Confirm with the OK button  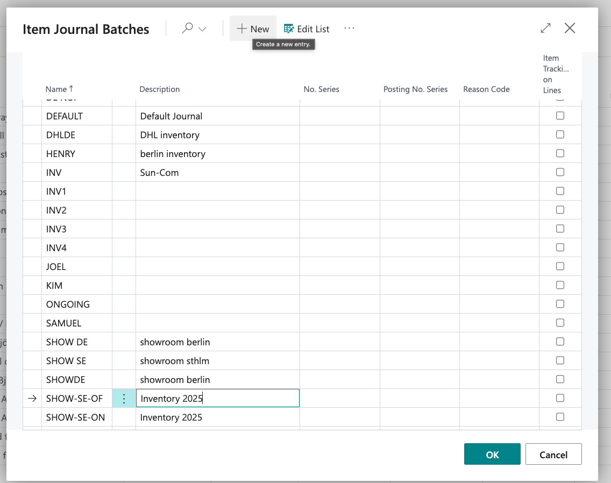[x=492, y=454]
